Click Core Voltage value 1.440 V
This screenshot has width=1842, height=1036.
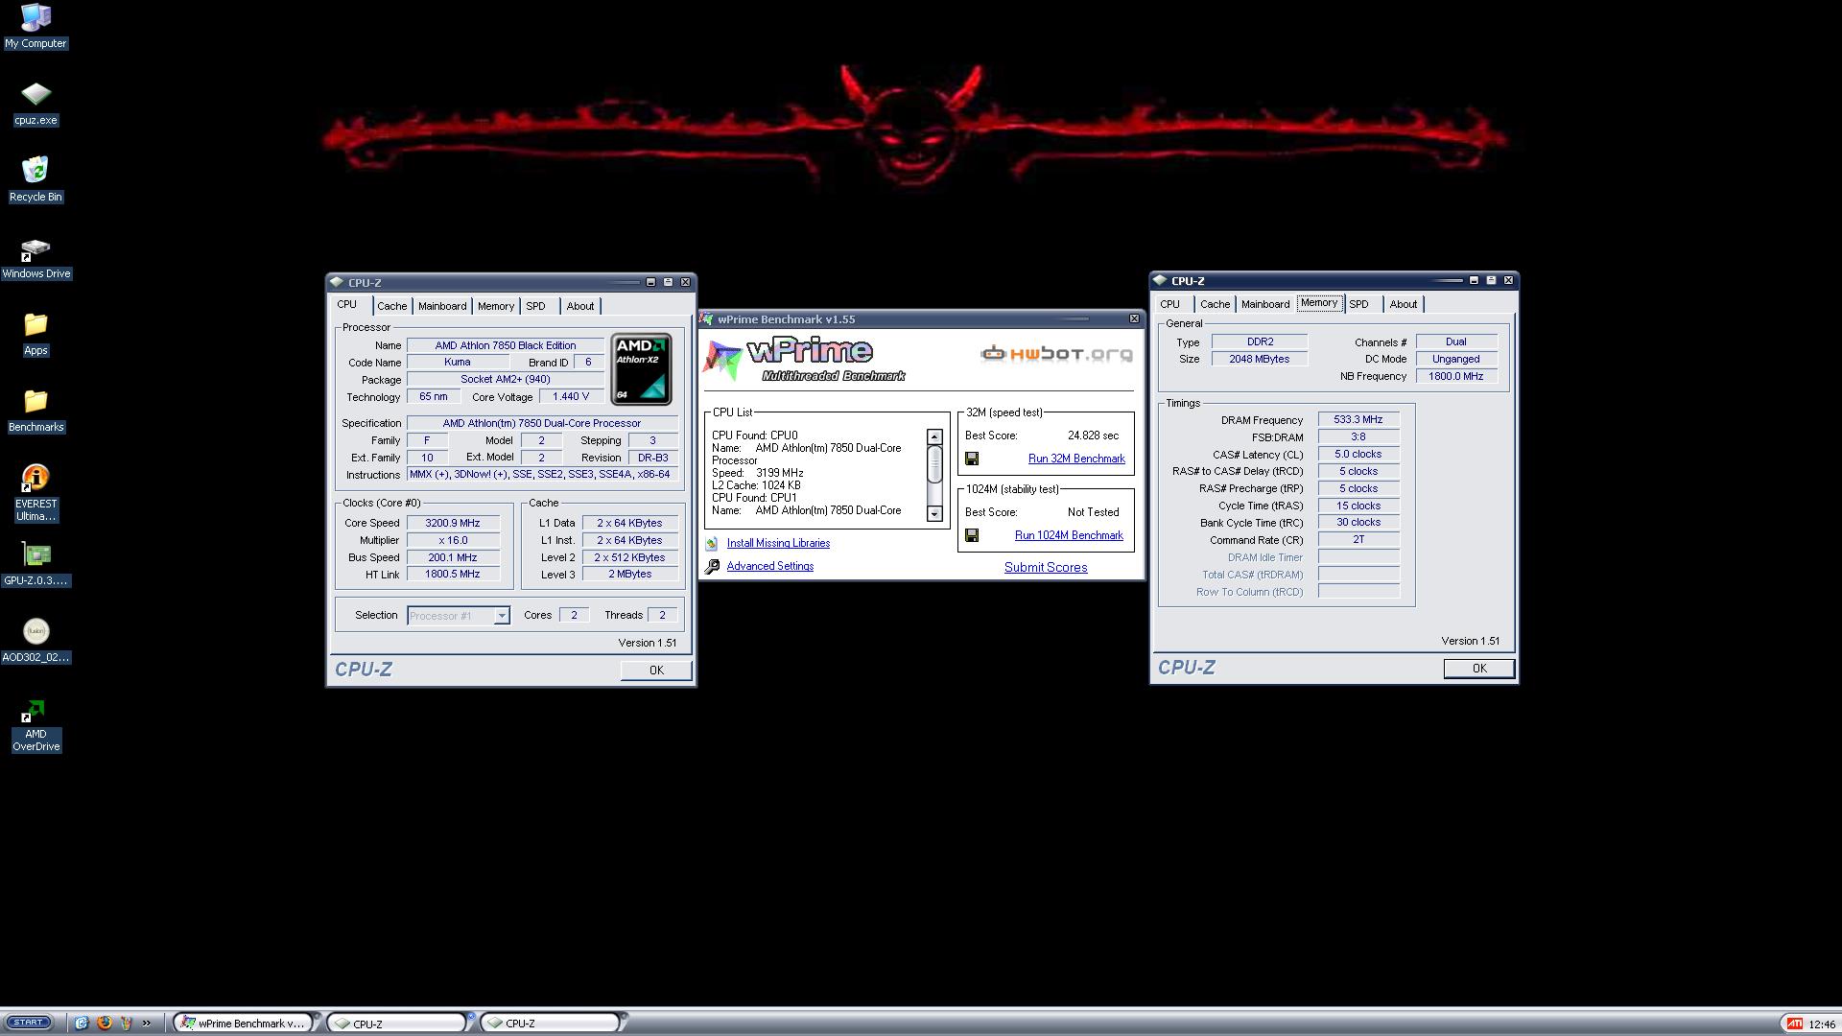tap(571, 396)
